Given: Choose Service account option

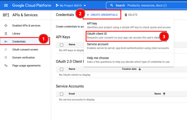Looking at the screenshot, I should click(x=129, y=46).
